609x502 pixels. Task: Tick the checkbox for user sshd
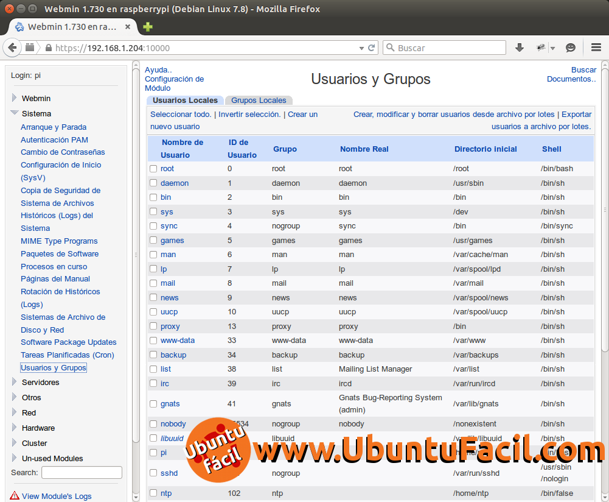coord(153,473)
